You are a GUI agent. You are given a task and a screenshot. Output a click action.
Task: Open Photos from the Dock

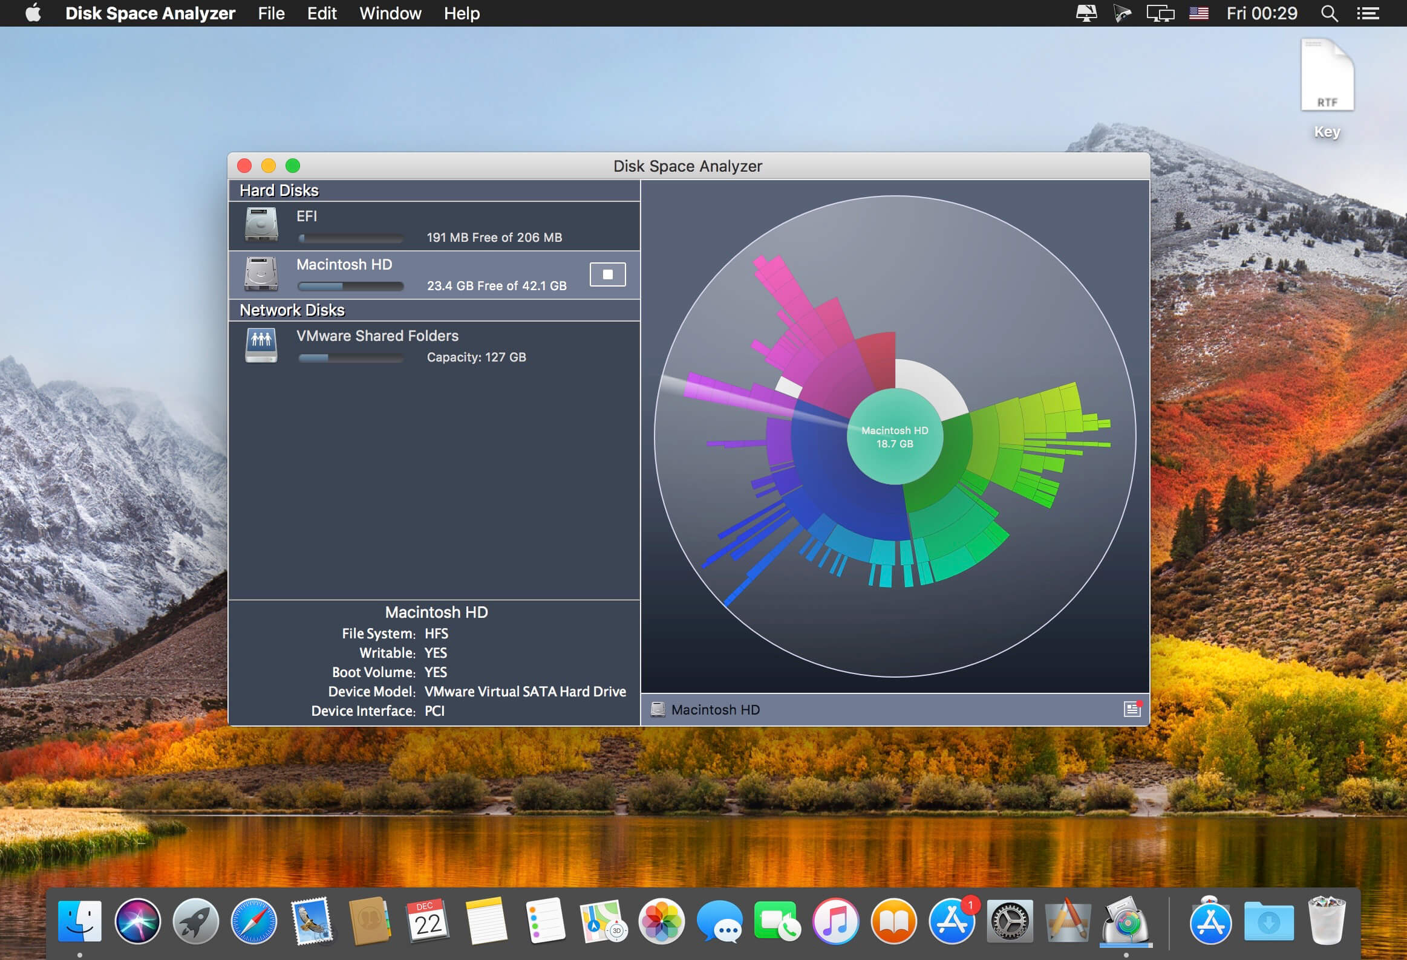(661, 921)
